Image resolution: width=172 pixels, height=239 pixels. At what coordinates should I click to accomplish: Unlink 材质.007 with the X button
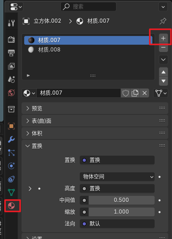coord(144,93)
